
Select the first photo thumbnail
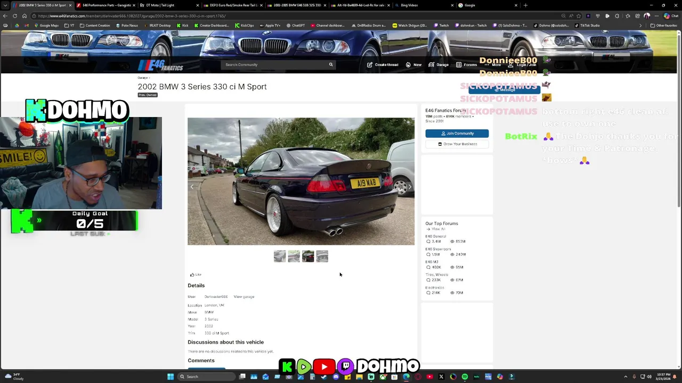pyautogui.click(x=280, y=256)
